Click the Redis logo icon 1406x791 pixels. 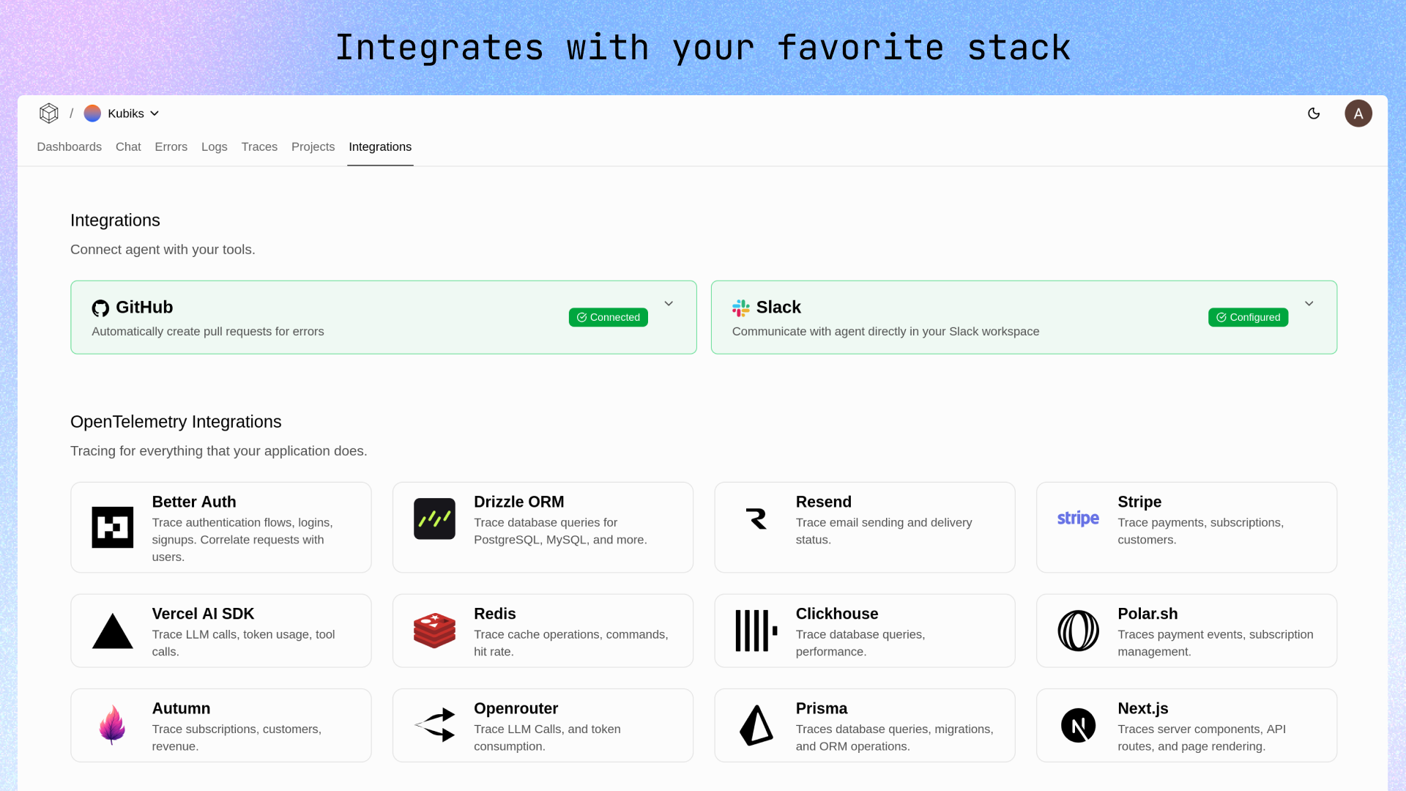pyautogui.click(x=434, y=630)
